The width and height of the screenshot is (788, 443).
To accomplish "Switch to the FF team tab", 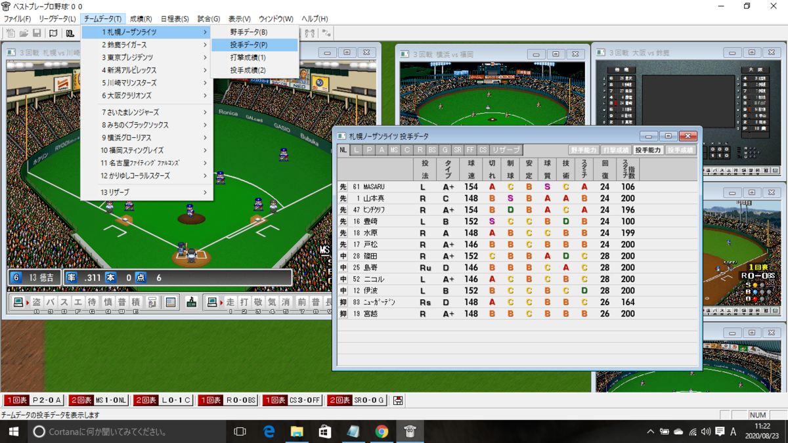I will [x=470, y=150].
